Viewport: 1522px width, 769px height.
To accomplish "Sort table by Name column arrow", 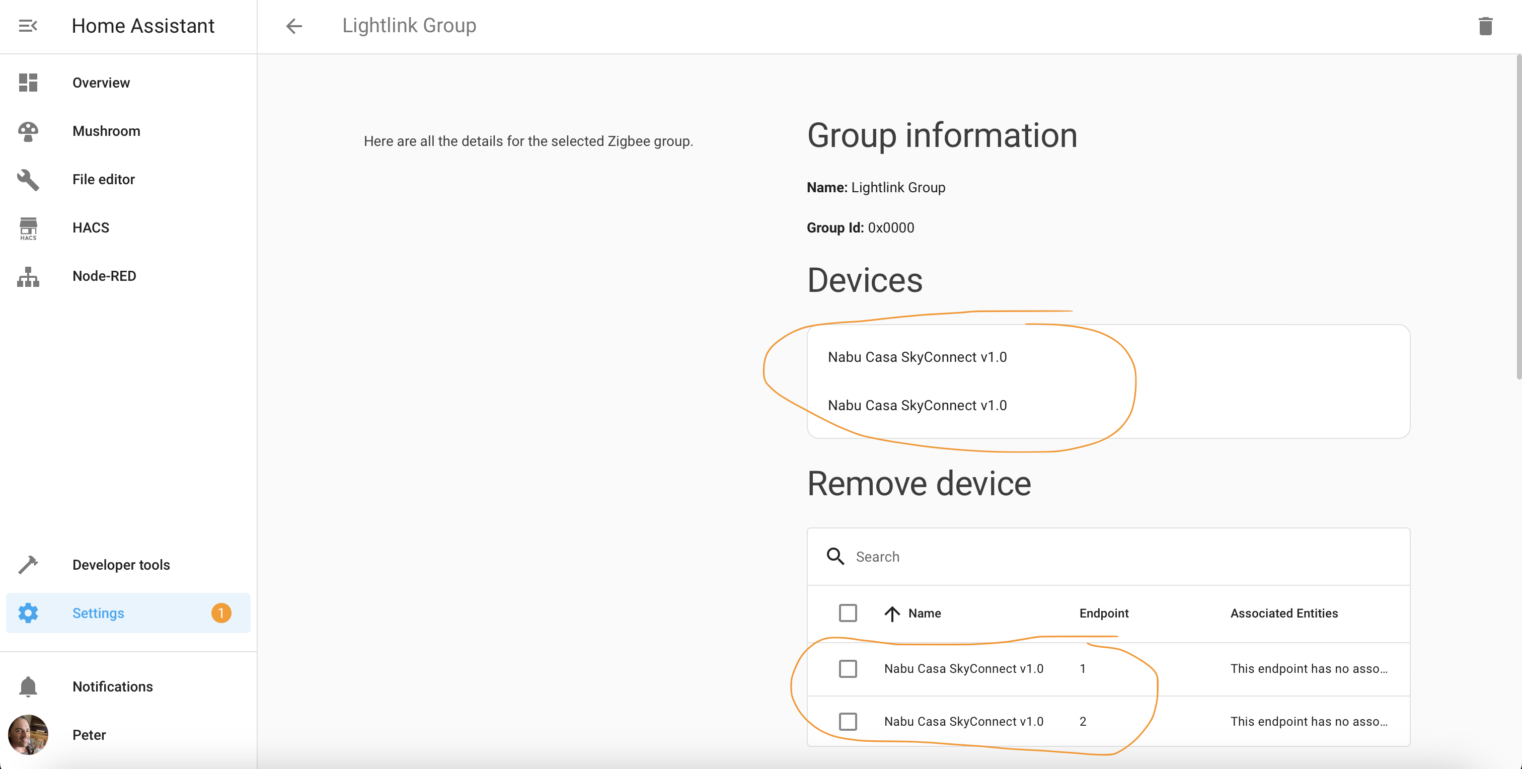I will pyautogui.click(x=891, y=613).
